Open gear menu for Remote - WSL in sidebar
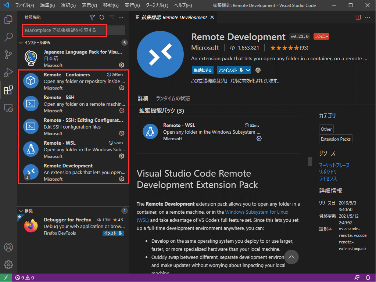 pos(122,156)
